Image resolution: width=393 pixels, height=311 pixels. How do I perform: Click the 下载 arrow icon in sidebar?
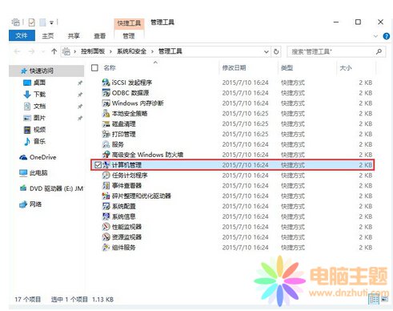(27, 95)
